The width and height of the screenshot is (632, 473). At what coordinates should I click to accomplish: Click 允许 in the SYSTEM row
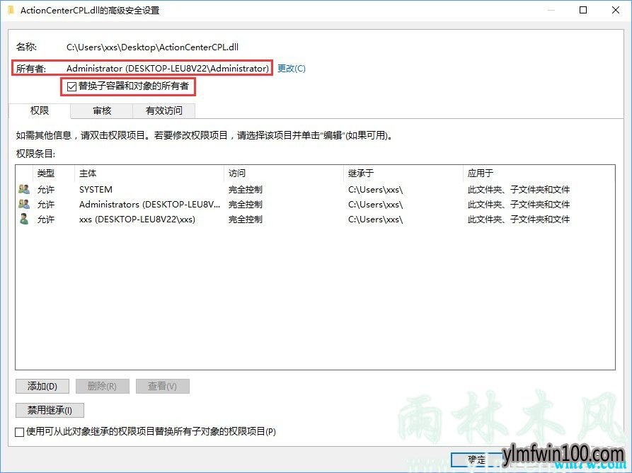45,189
